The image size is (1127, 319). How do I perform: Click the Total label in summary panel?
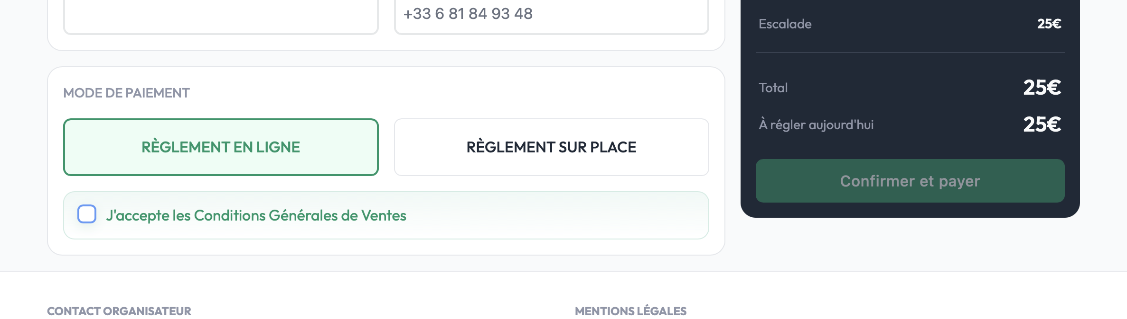[774, 87]
